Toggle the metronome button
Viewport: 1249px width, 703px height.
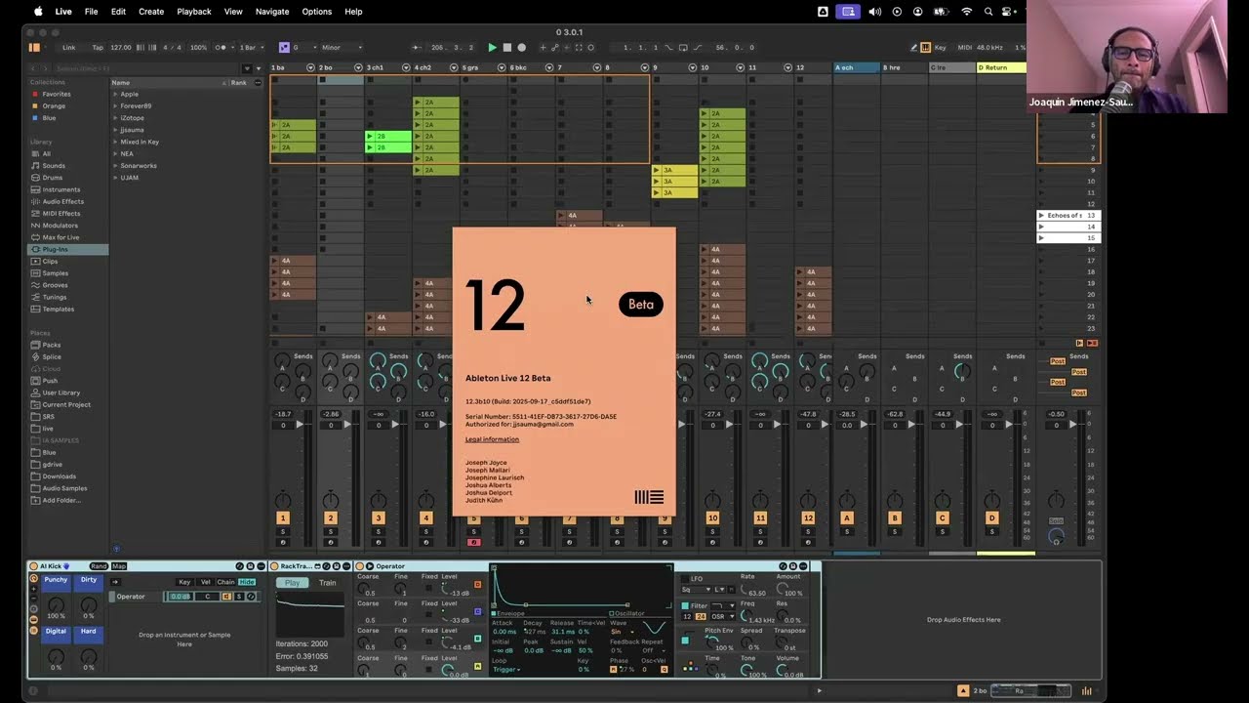222,47
